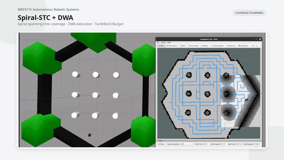This screenshot has width=284, height=160.
Task: Click the ROS Elapsed value field
Action: click(224, 144)
